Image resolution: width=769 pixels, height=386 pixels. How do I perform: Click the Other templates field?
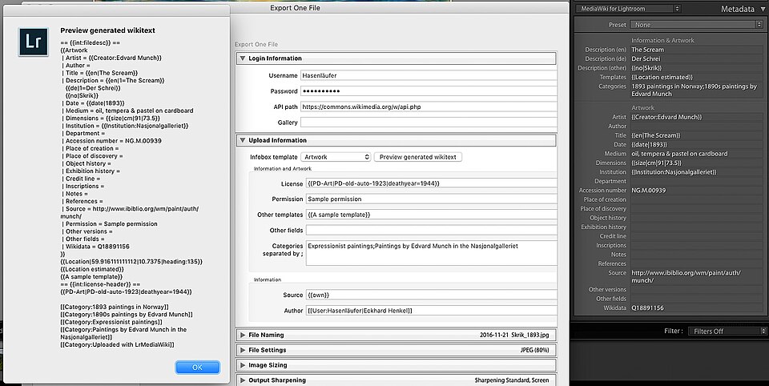pos(432,215)
